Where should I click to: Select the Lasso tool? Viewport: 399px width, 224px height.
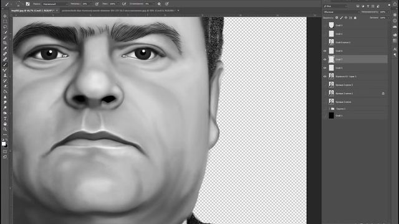point(5,27)
